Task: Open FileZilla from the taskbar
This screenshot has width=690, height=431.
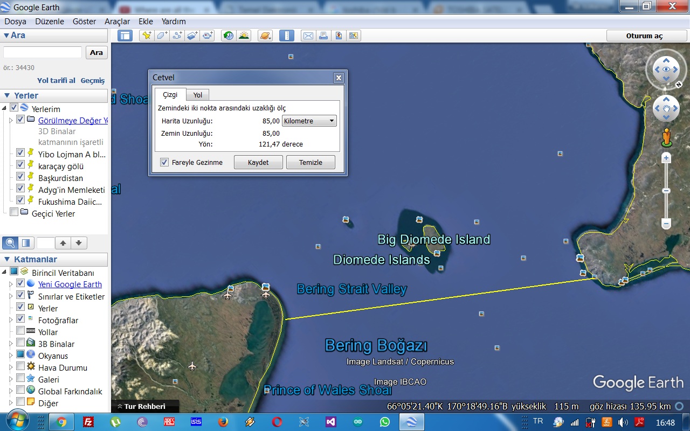Action: coord(88,422)
